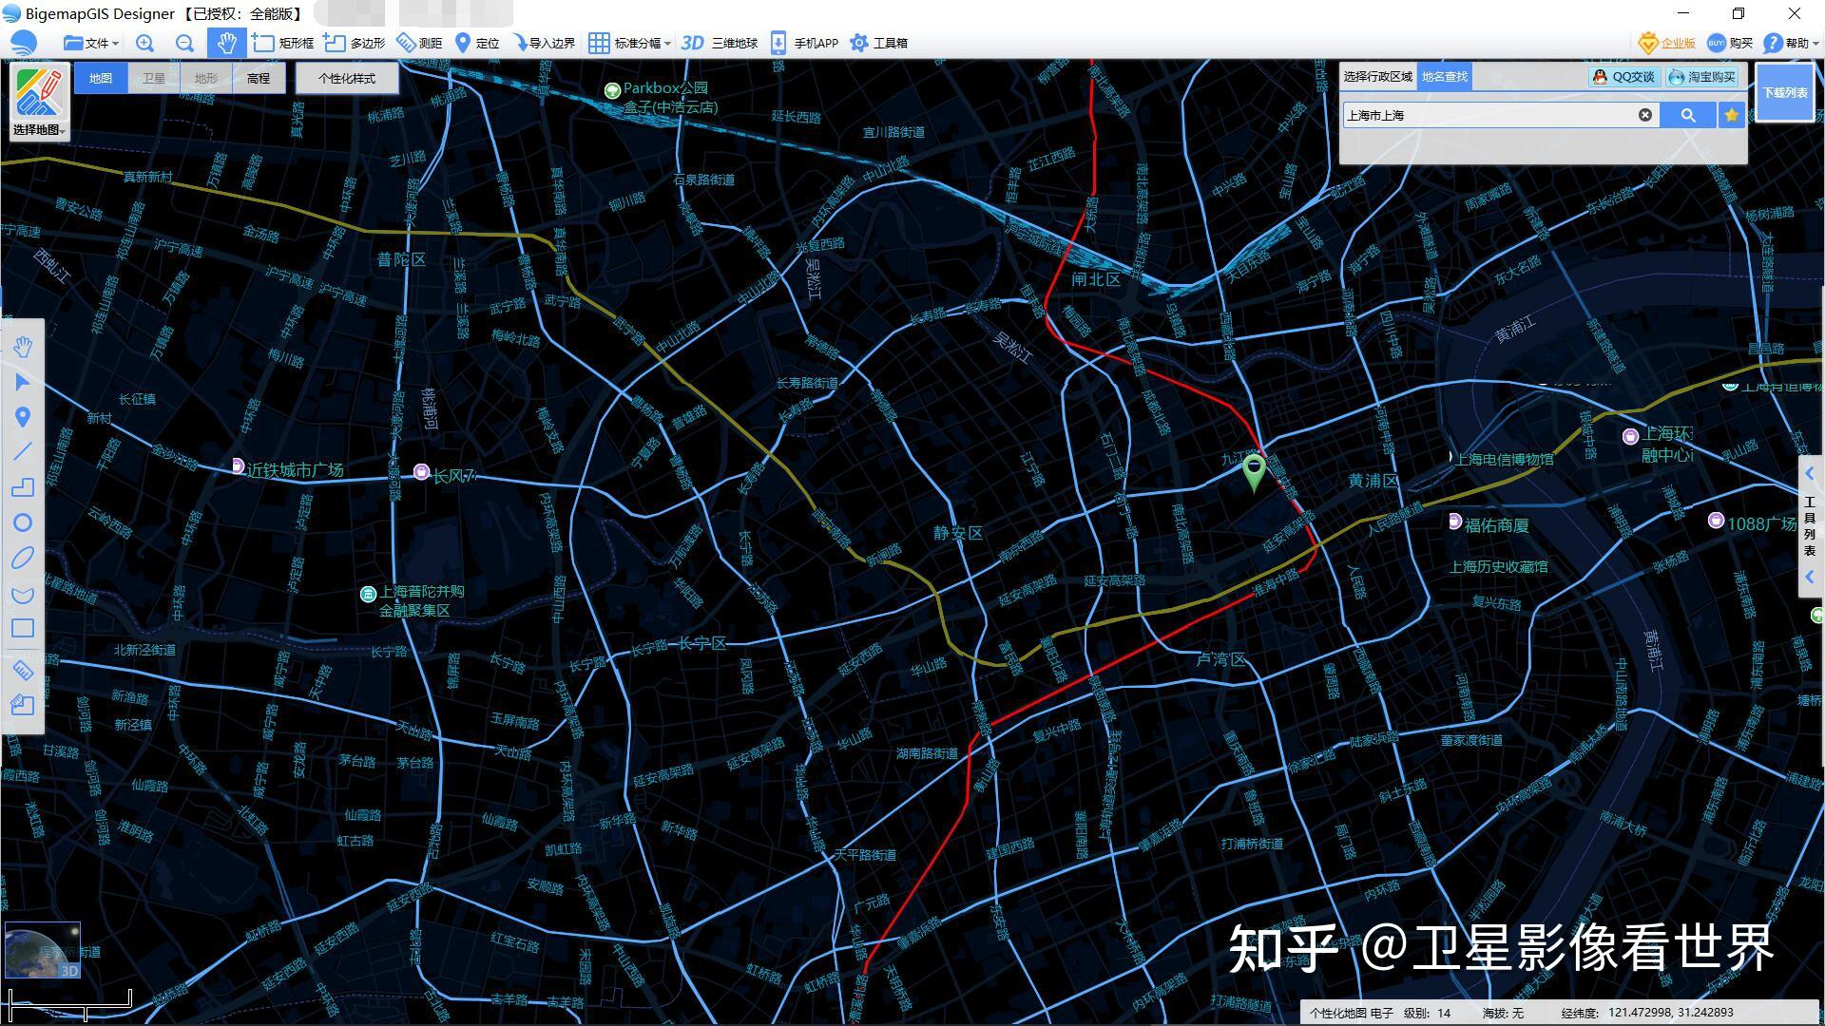Click the 长风 map point icon

pyautogui.click(x=421, y=471)
